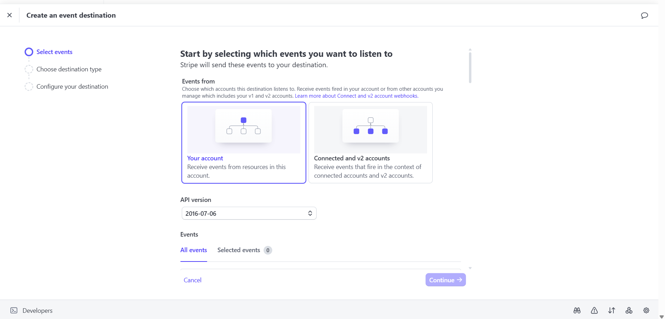The image size is (665, 319).
Task: Click the API version selector arrows
Action: point(310,213)
